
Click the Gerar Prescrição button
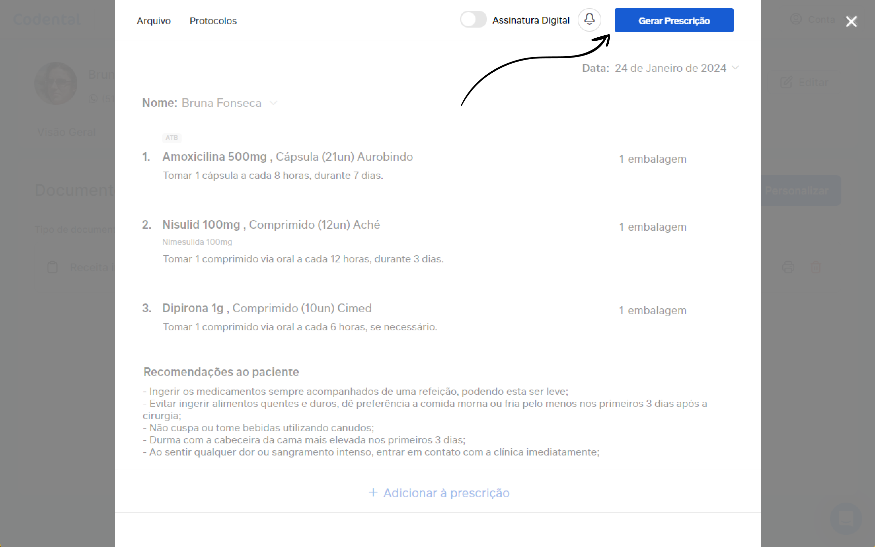[674, 20]
